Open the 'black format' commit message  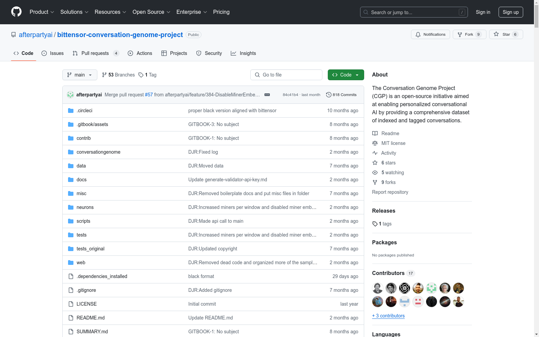(201, 276)
